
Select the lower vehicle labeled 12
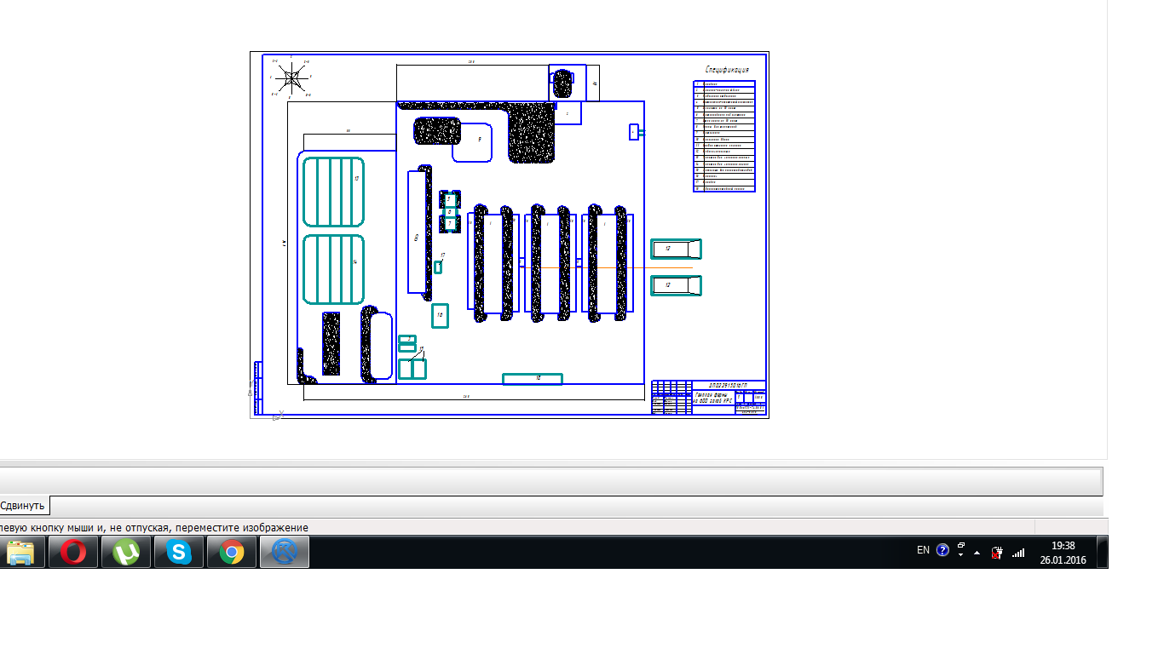[676, 285]
